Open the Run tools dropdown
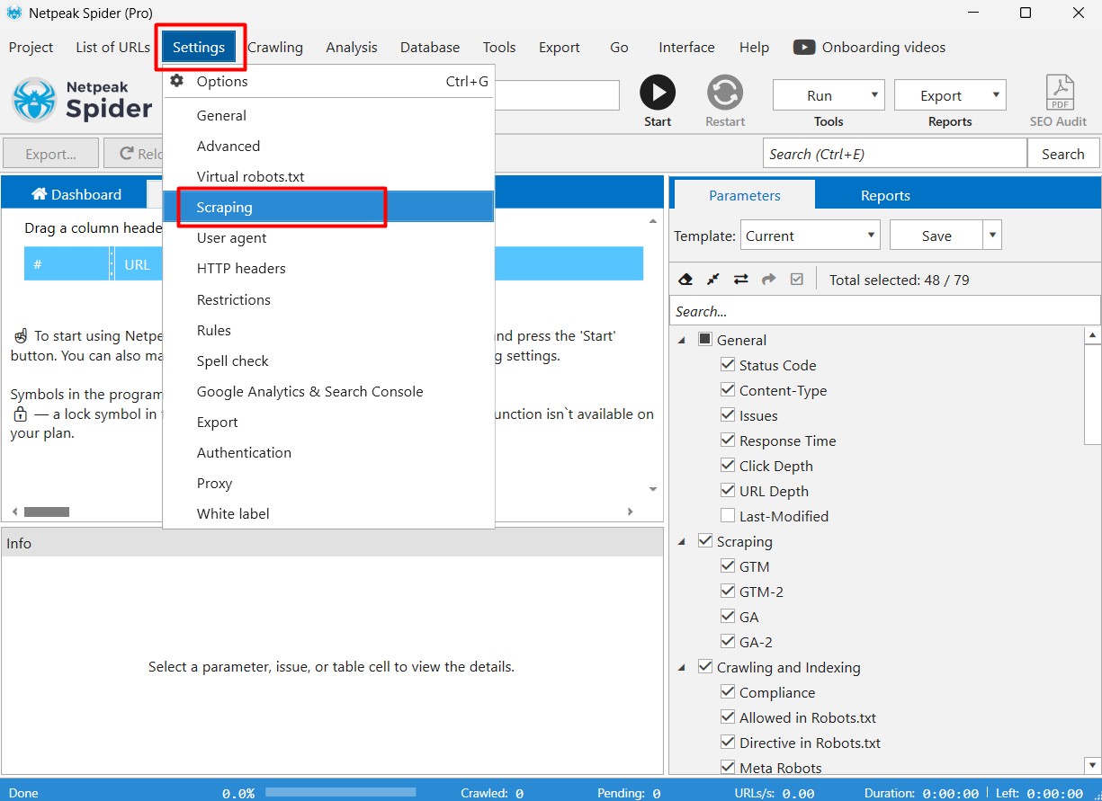The height and width of the screenshot is (801, 1102). [x=829, y=95]
